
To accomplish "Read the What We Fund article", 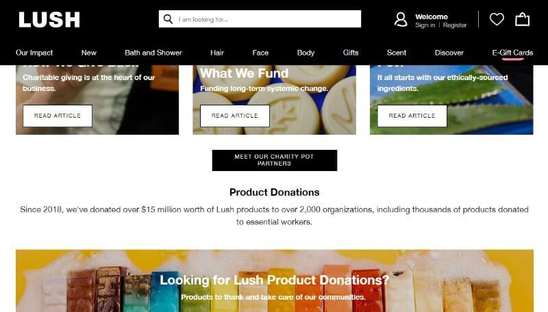I will pyautogui.click(x=235, y=116).
